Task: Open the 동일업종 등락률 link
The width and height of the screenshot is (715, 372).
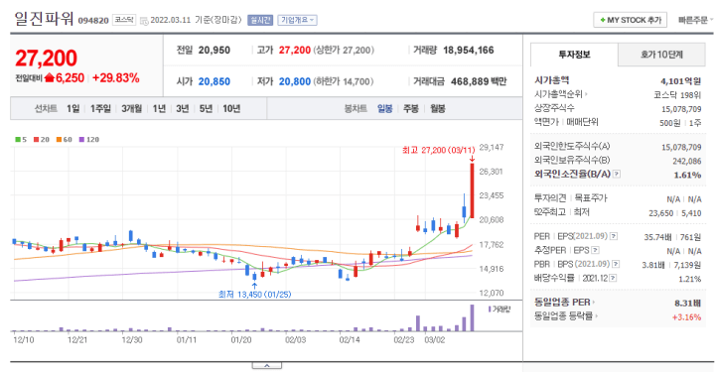Action: 566,316
